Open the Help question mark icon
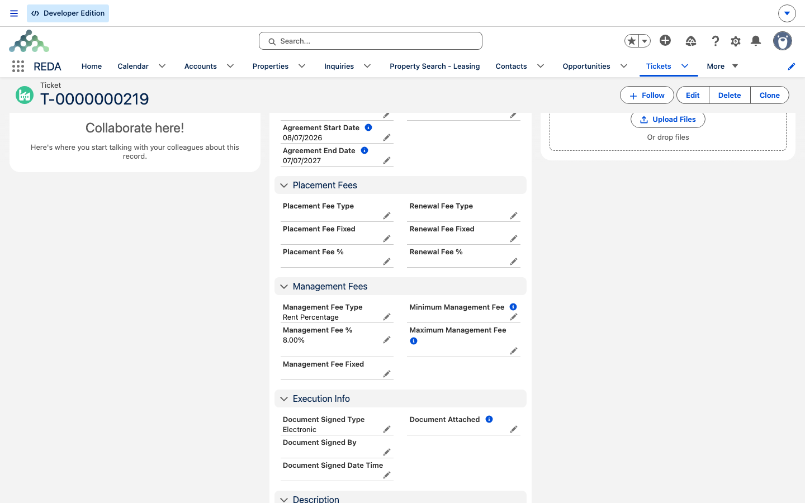Viewport: 805px width, 503px height. (x=715, y=41)
